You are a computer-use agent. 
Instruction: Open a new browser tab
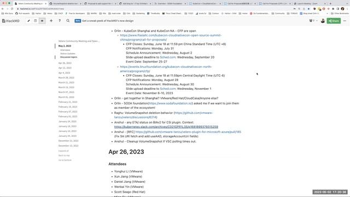tap(330, 4)
